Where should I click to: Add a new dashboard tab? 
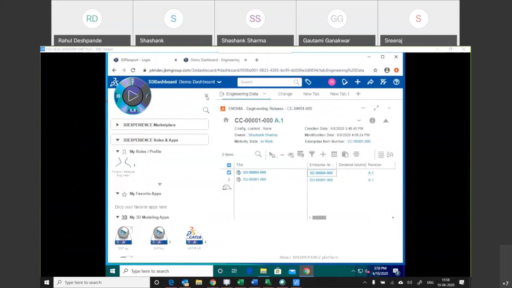pyautogui.click(x=358, y=94)
